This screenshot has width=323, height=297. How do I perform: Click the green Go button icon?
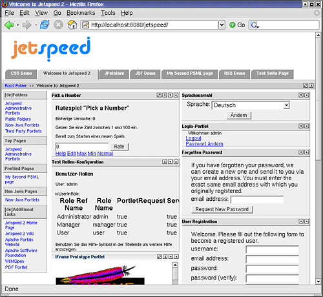[233, 25]
